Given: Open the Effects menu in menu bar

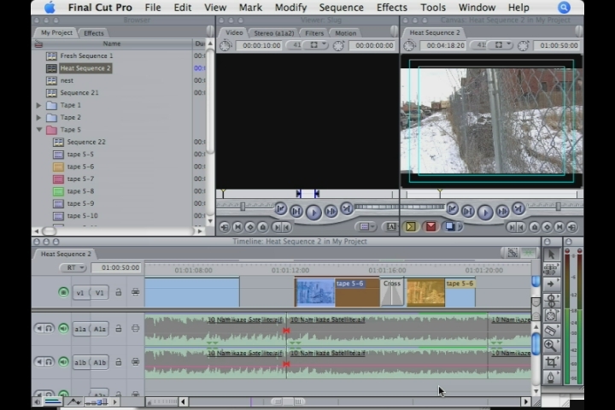Looking at the screenshot, I should tap(392, 8).
